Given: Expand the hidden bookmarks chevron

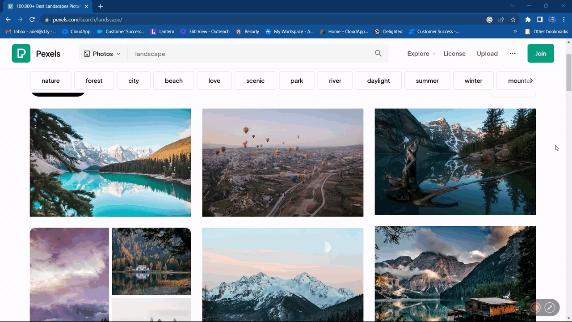Looking at the screenshot, I should point(515,31).
